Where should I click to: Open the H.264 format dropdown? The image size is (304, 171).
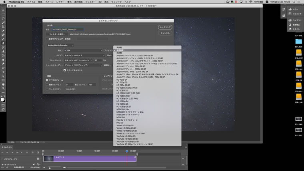83,50
